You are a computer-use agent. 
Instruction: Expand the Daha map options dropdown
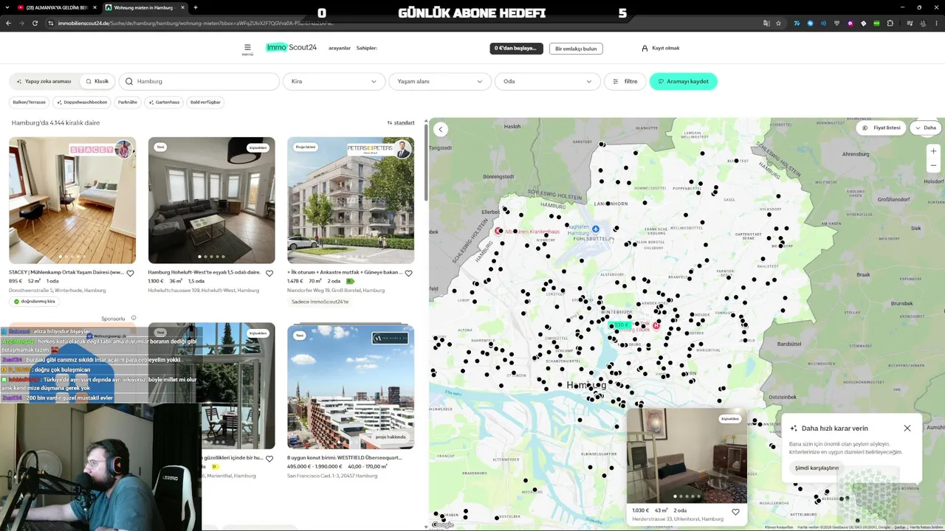point(926,128)
